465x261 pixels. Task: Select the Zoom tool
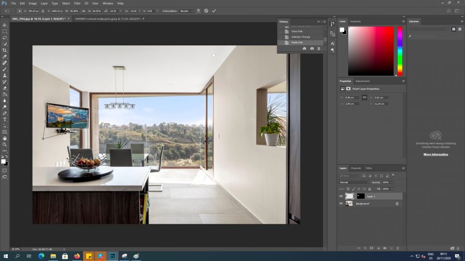coord(5,145)
